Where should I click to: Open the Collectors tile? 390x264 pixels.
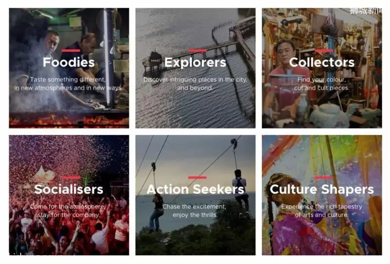[322, 68]
